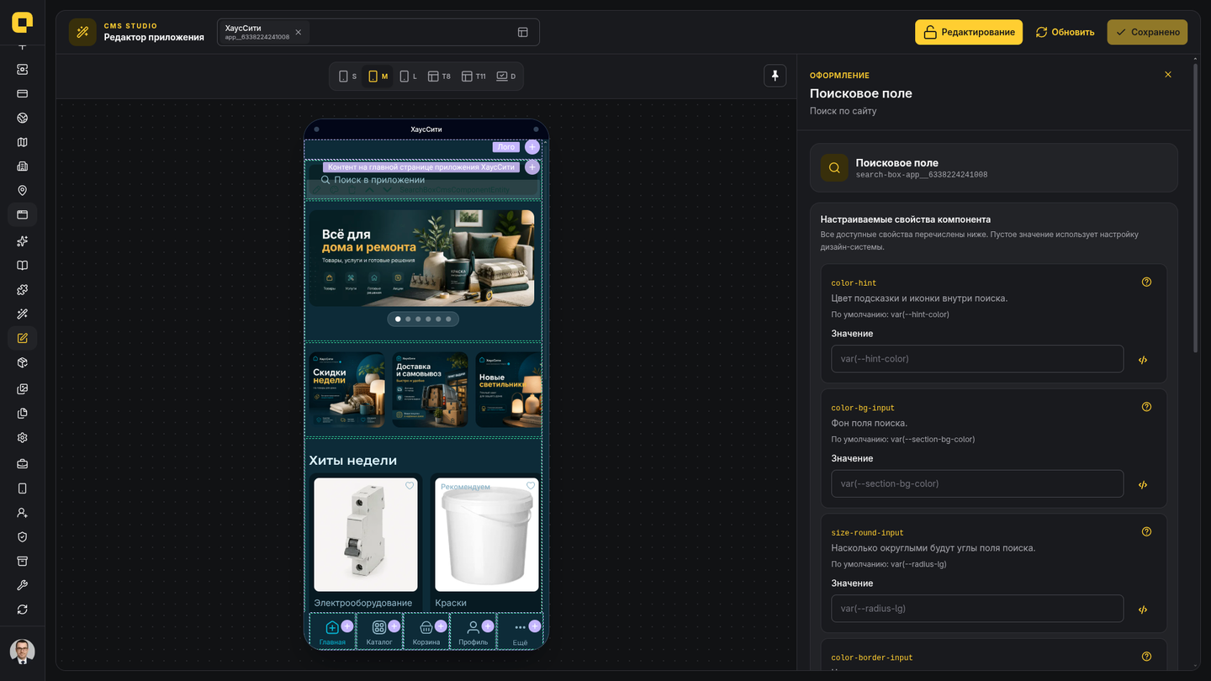This screenshot has height=681, width=1211.
Task: Open the credit card icon in sidebar
Action: tap(23, 93)
